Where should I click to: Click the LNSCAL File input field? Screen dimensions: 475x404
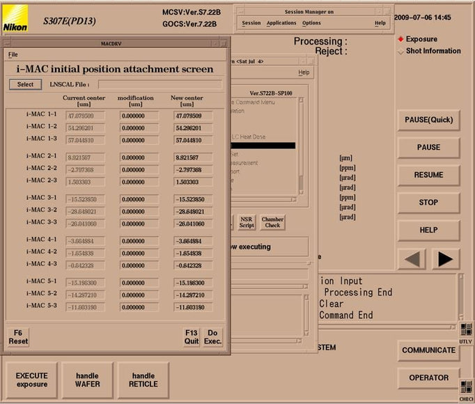point(160,84)
